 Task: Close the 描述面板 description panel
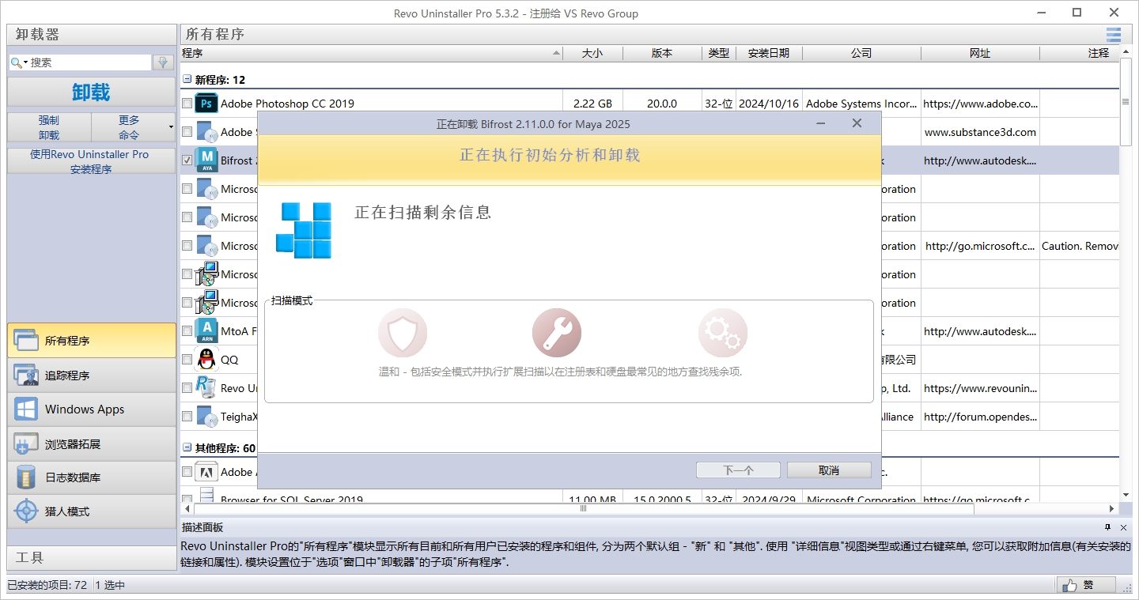click(x=1124, y=527)
